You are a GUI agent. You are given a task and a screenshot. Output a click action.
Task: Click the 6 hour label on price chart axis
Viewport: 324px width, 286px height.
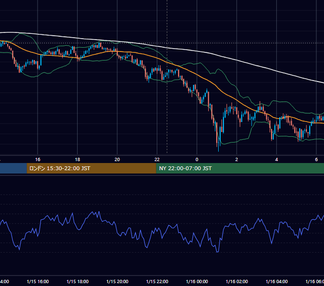[316, 159]
